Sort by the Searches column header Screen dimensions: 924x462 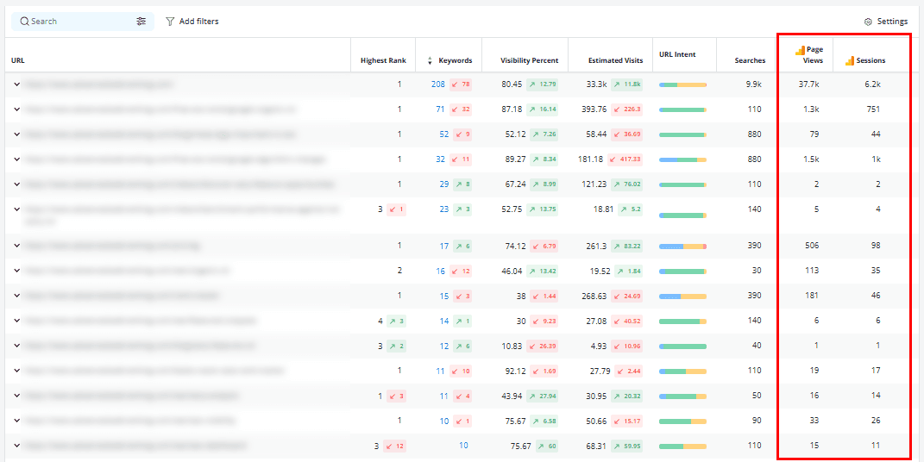coord(751,60)
